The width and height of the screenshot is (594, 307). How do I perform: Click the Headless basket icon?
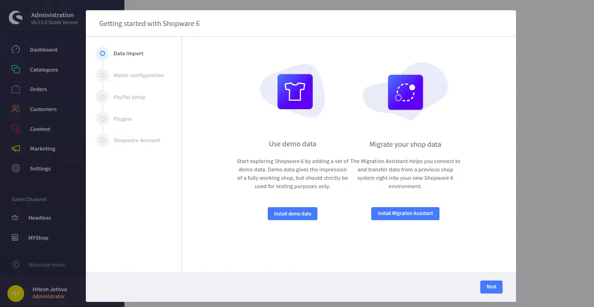15,217
